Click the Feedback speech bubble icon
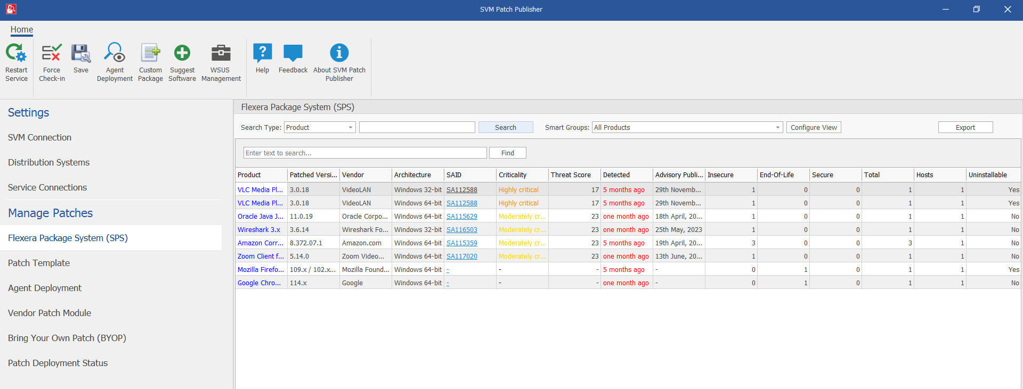This screenshot has height=389, width=1023. (x=293, y=54)
